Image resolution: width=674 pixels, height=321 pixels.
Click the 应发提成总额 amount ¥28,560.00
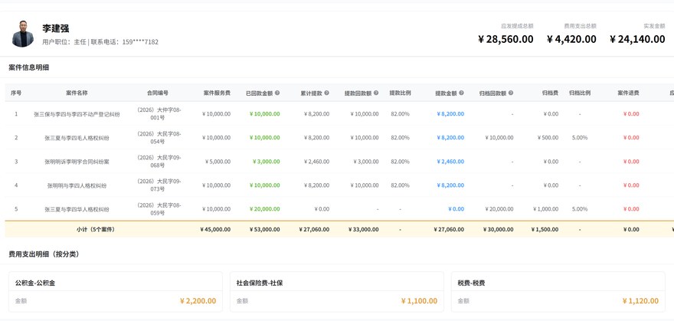[505, 39]
